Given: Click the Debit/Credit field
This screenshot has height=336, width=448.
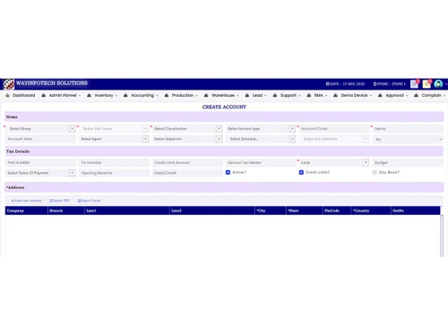Looking at the screenshot, I should [187, 173].
